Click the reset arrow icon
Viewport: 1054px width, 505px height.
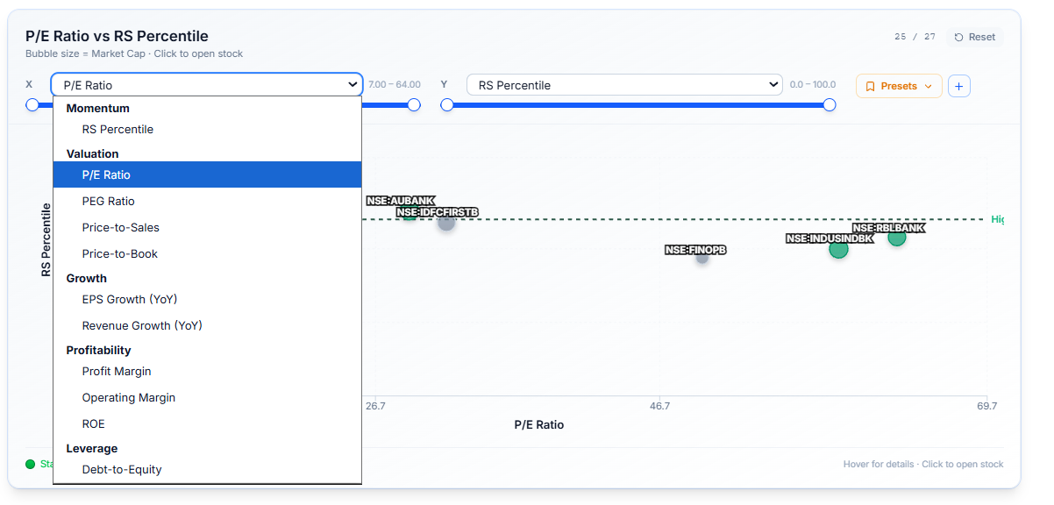coord(958,37)
